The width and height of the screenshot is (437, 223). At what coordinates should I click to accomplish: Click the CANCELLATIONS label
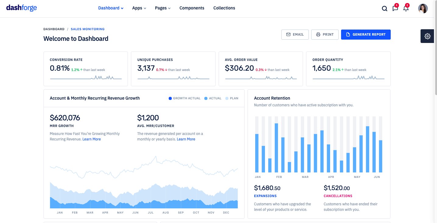point(338,196)
